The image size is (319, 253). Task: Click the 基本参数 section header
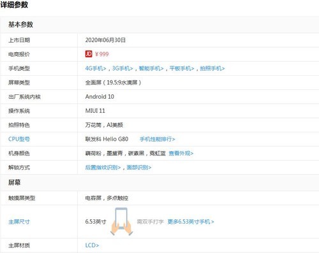20,24
